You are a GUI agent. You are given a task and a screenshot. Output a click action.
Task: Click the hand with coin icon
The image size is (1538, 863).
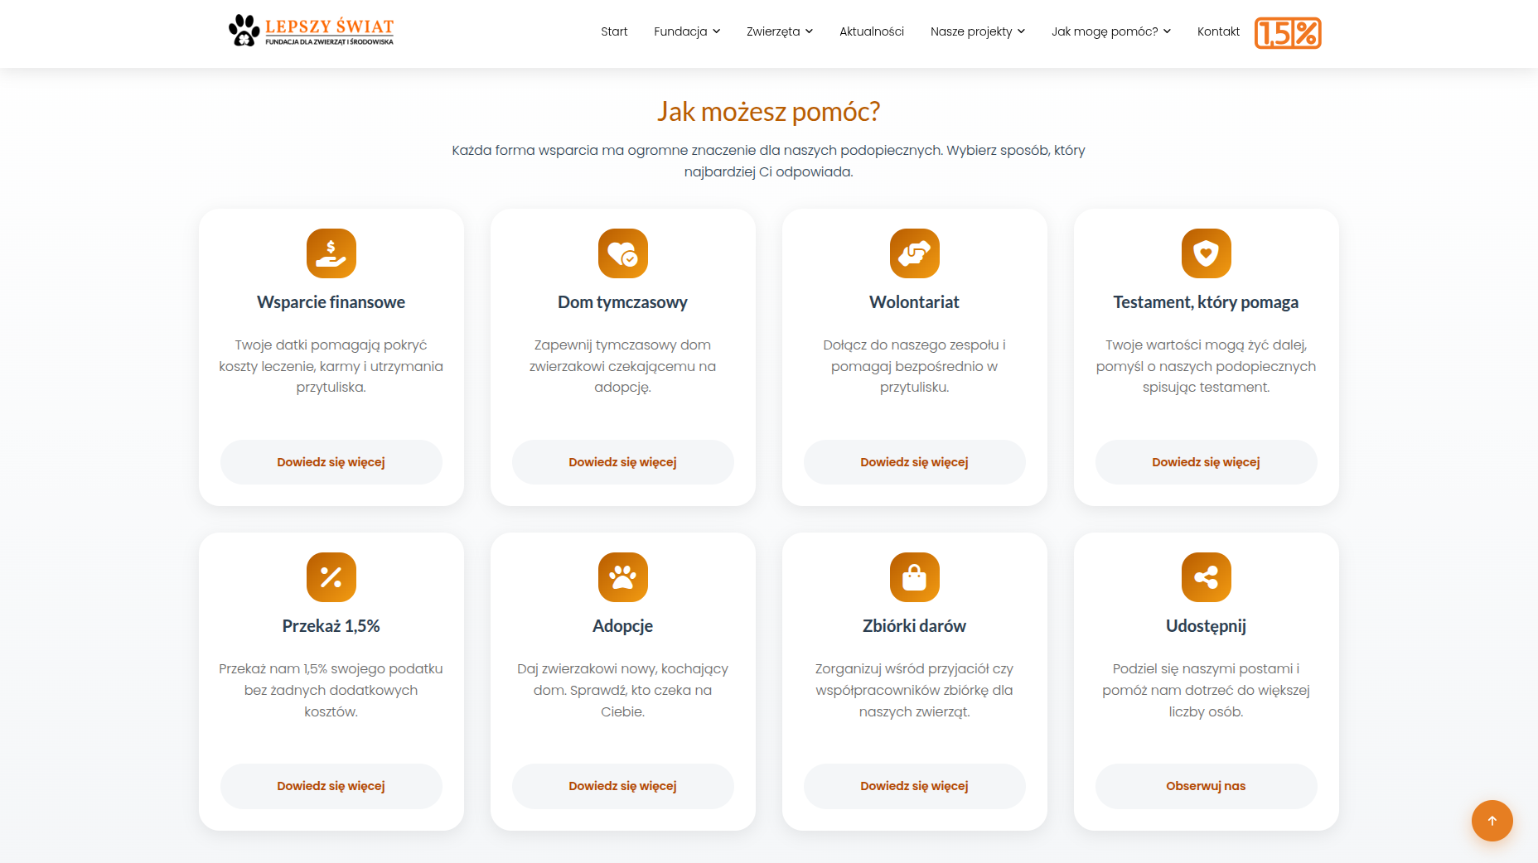331,253
